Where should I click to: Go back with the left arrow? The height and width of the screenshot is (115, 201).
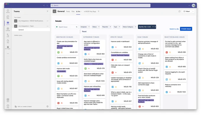click(44, 5)
